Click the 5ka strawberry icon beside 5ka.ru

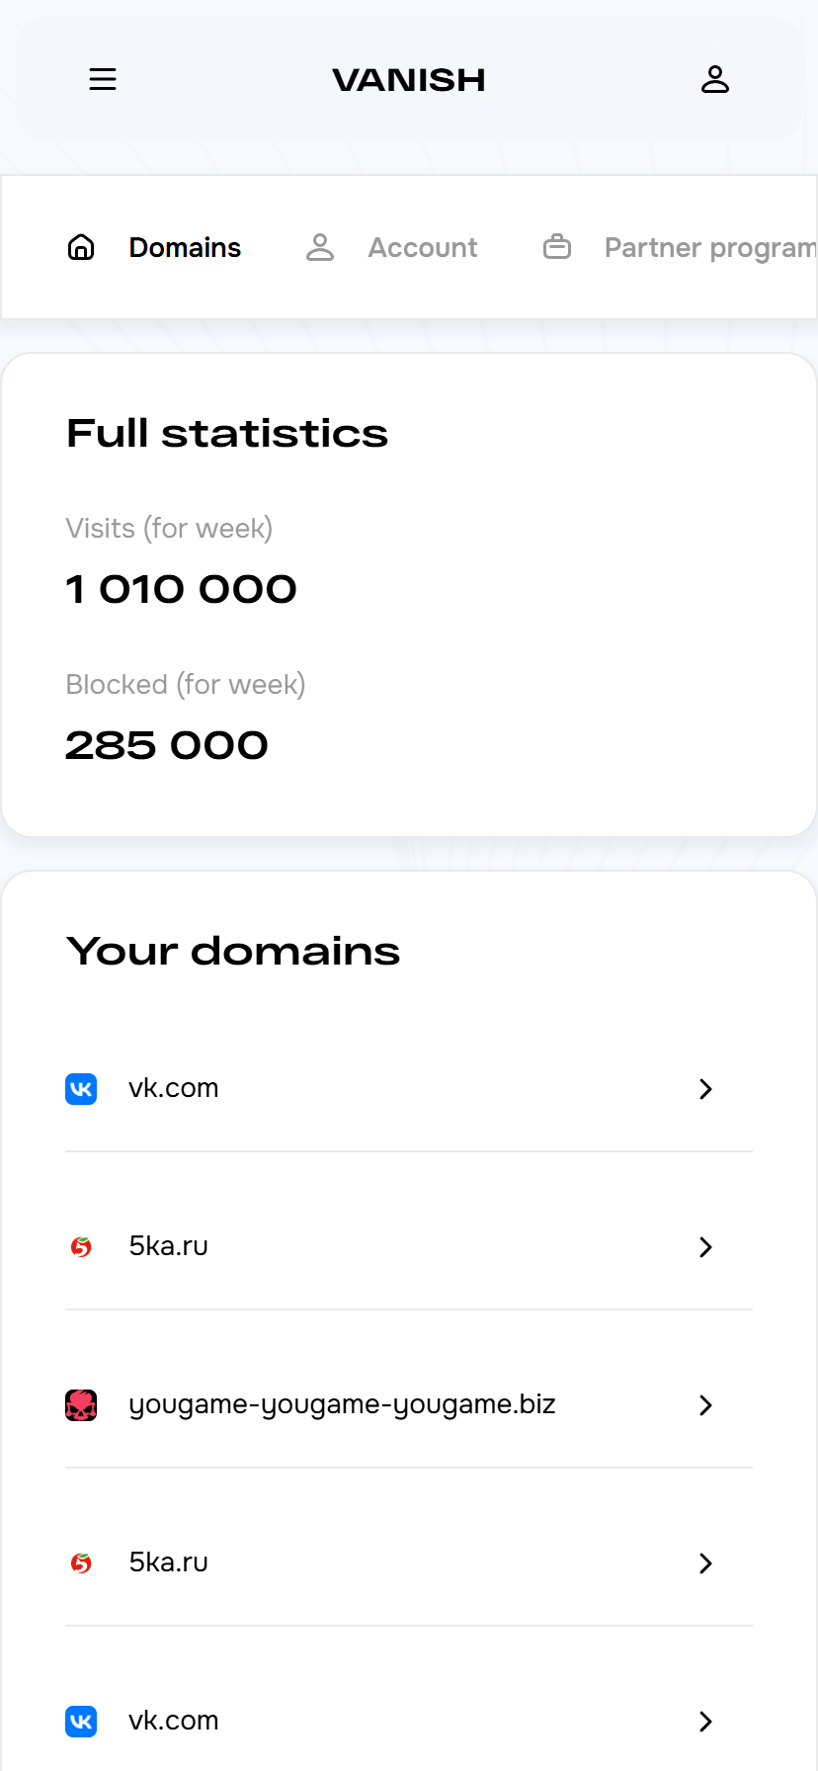(x=81, y=1246)
